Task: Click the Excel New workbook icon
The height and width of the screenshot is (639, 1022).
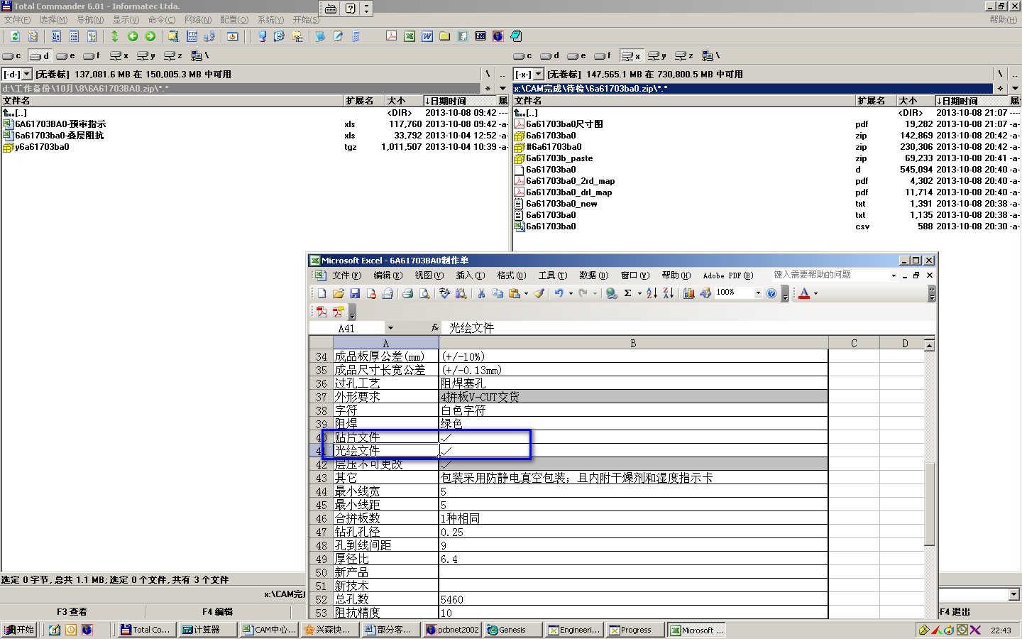Action: pos(322,293)
